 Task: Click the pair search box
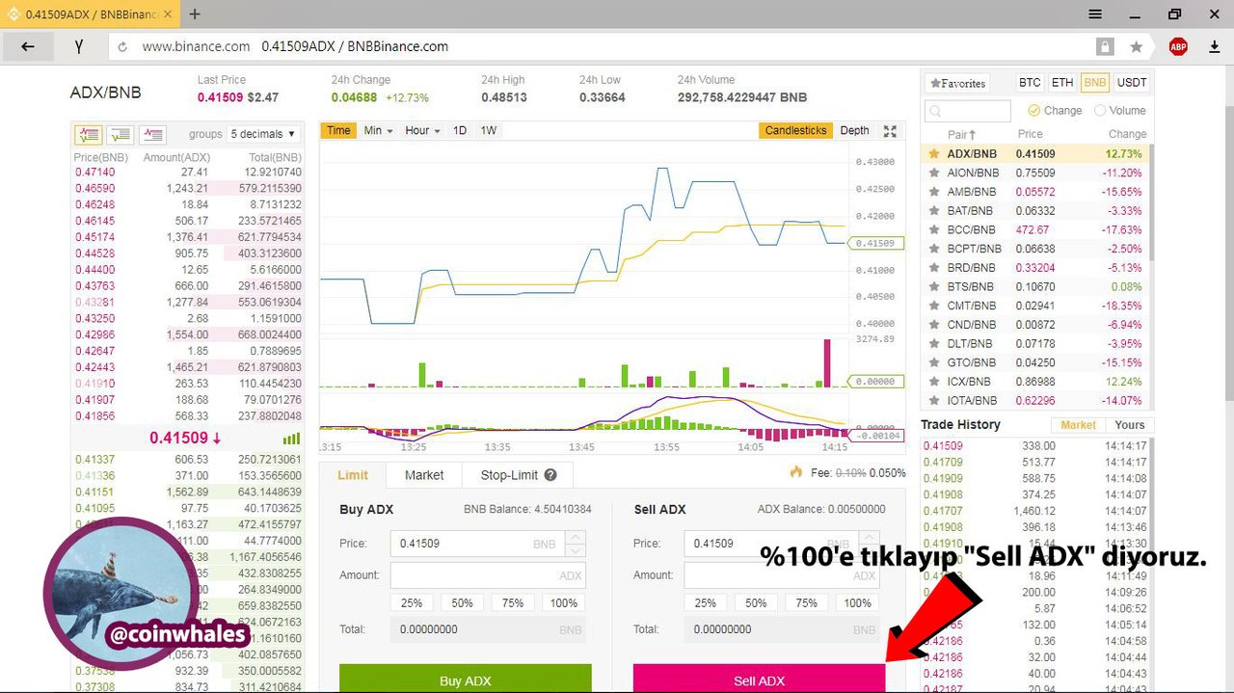tap(967, 111)
